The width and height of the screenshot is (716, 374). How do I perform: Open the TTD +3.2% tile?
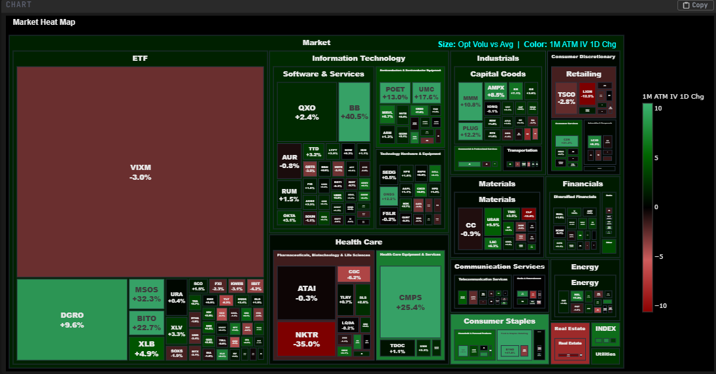314,152
